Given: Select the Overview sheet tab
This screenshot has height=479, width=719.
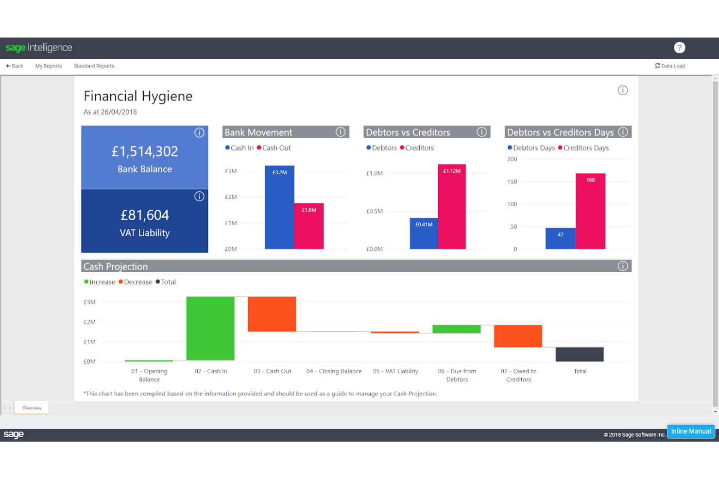Looking at the screenshot, I should click(31, 408).
